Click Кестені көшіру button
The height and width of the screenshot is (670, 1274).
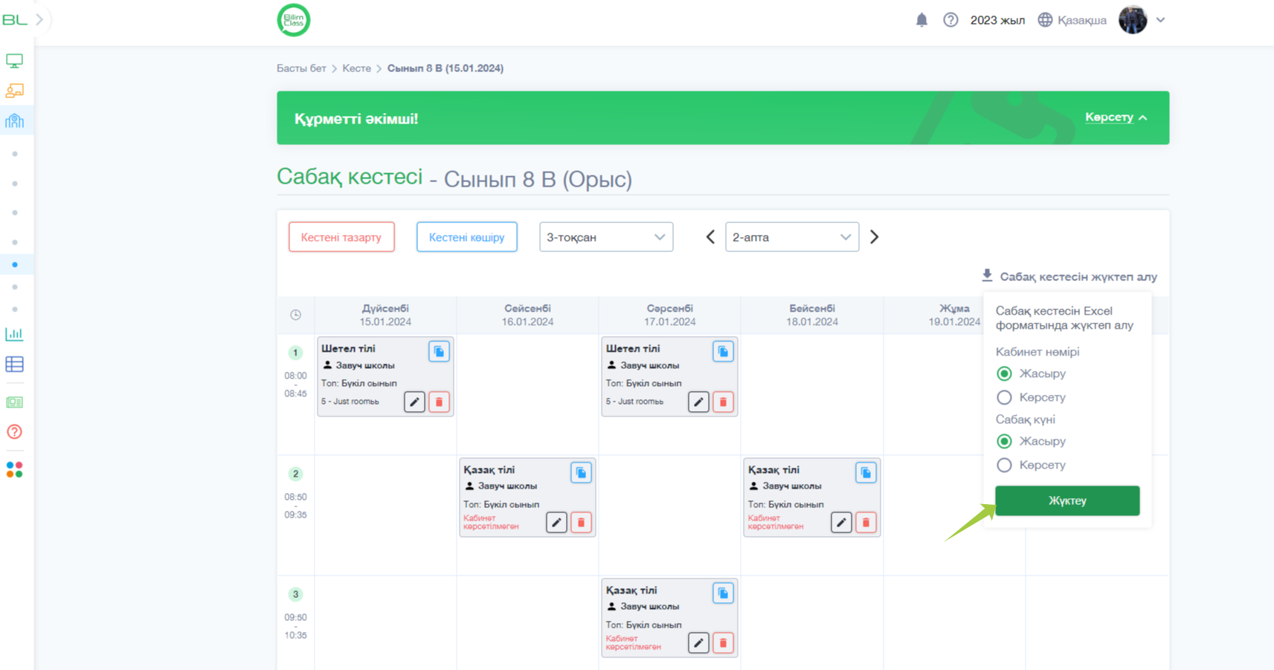click(466, 237)
